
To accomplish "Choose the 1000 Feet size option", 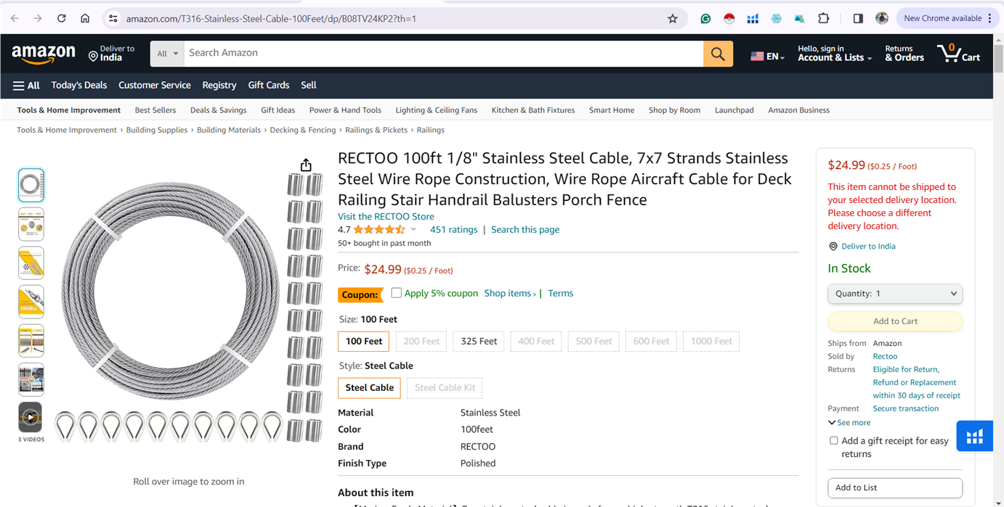I will pyautogui.click(x=711, y=342).
